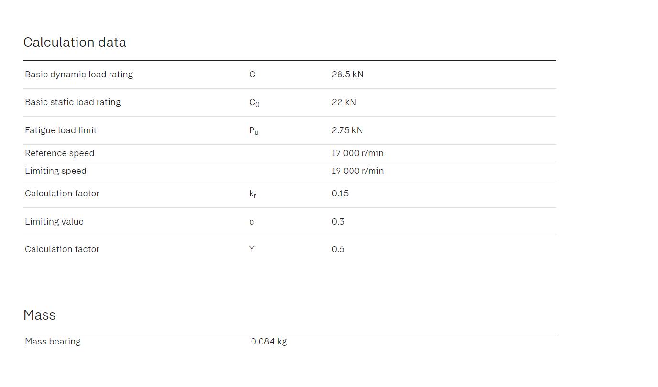Image resolution: width=658 pixels, height=387 pixels.
Task: Select the Limiting value label
Action: click(x=54, y=222)
